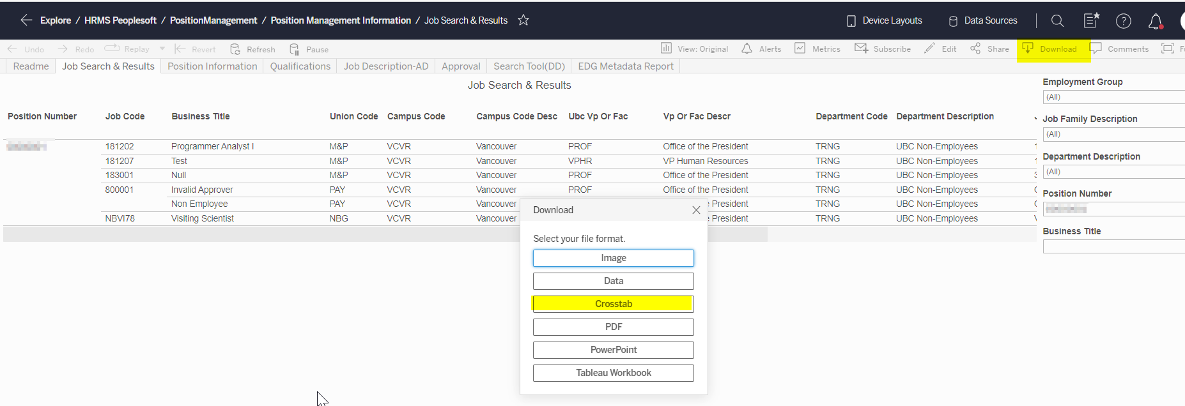Choose Crosstab file format
The height and width of the screenshot is (406, 1185).
pos(613,304)
